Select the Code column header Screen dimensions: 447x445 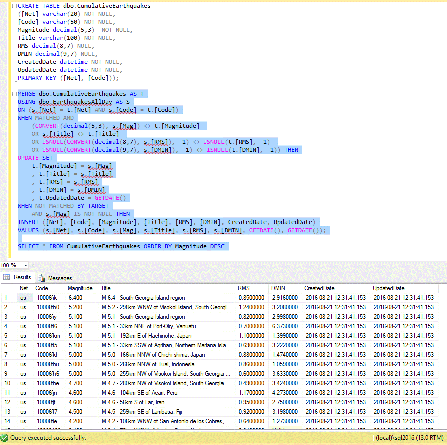tap(49, 288)
